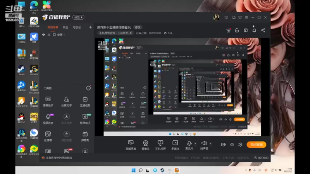The height and width of the screenshot is (174, 310).
Task: Open the settings gear icon
Action: coord(240,145)
